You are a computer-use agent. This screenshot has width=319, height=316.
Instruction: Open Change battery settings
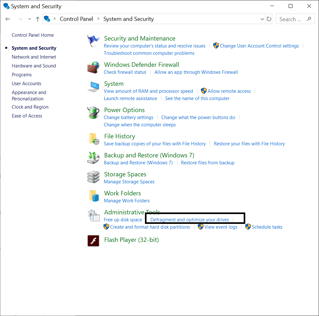128,117
